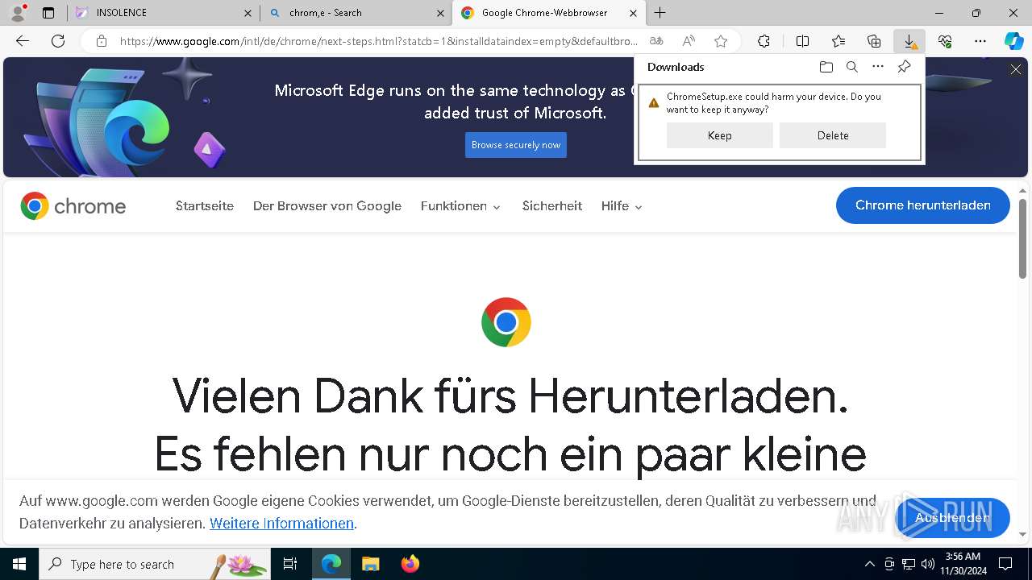Image resolution: width=1032 pixels, height=580 pixels.
Task: Close the INSOLENCE tab
Action: pos(247,13)
